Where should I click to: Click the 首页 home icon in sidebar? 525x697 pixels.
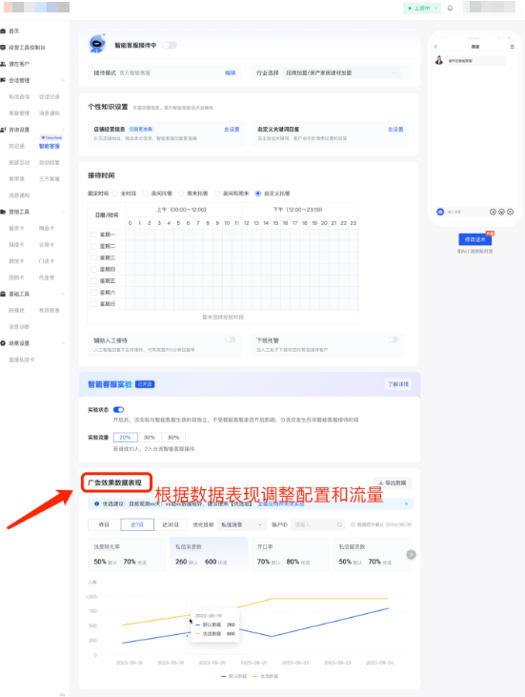click(3, 31)
